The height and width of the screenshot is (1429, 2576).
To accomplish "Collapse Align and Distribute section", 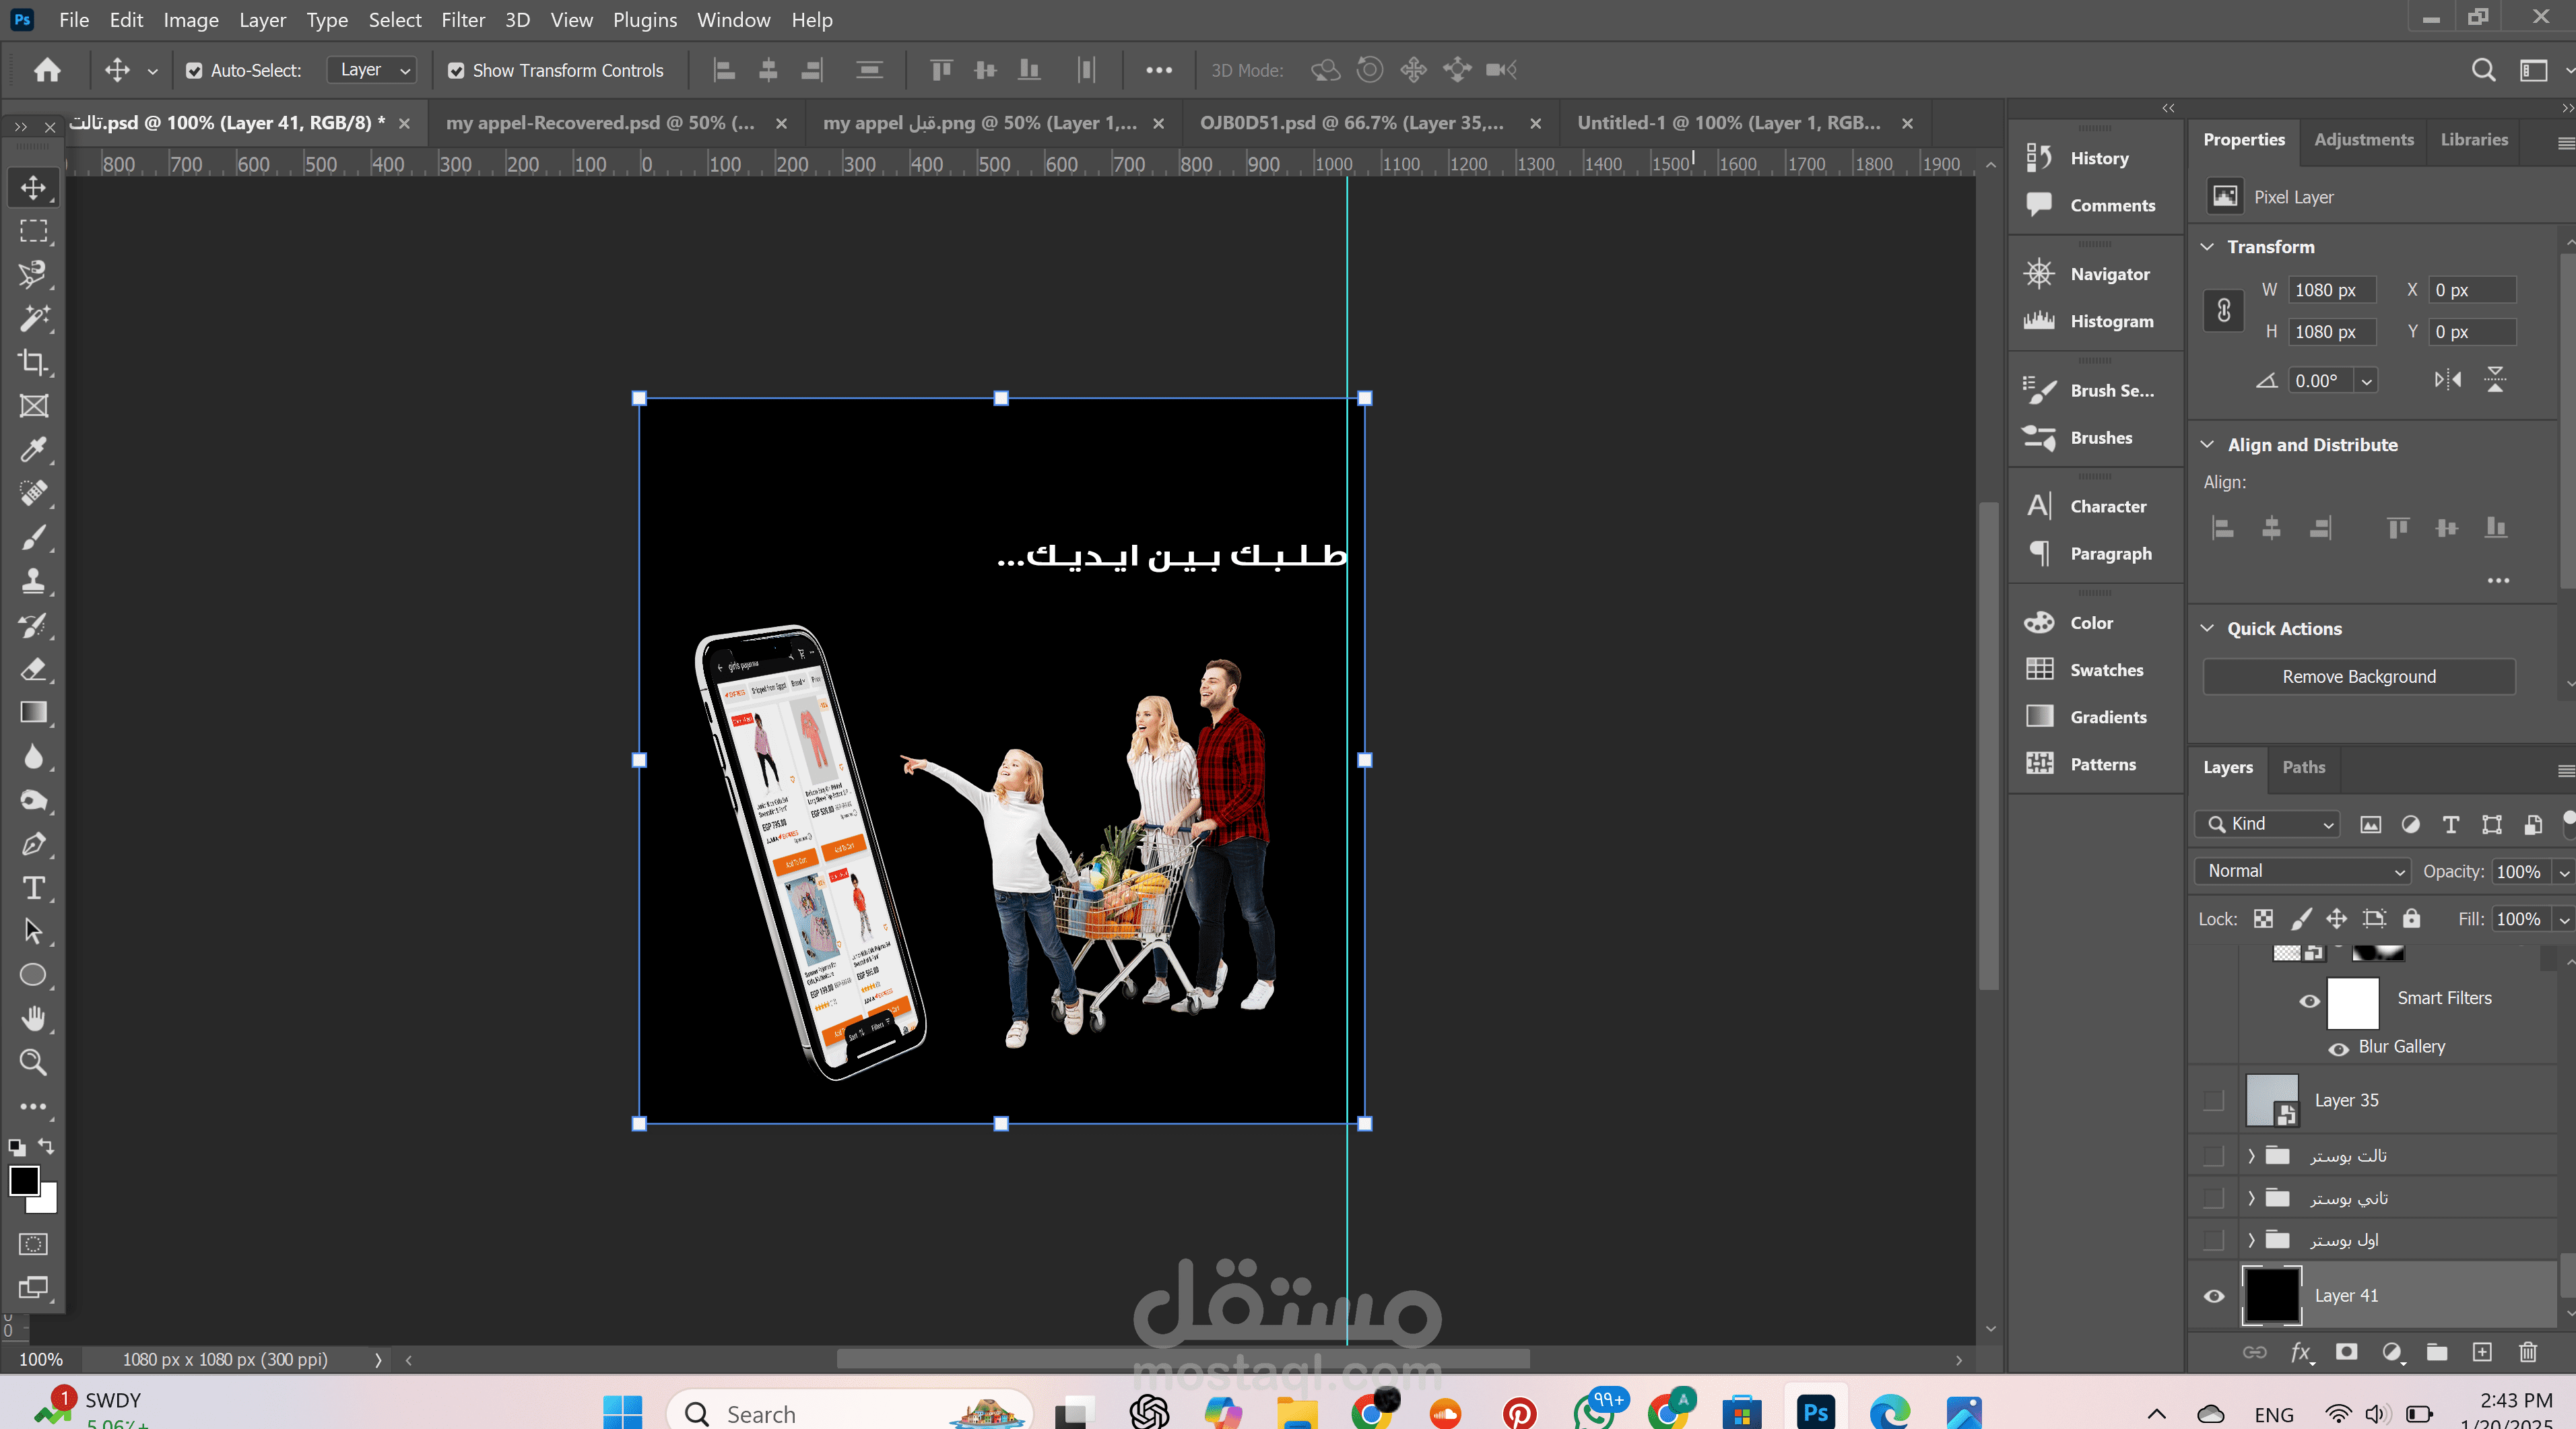I will pos(2207,445).
